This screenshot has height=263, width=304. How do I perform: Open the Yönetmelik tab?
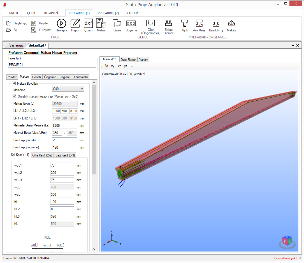pos(81,77)
